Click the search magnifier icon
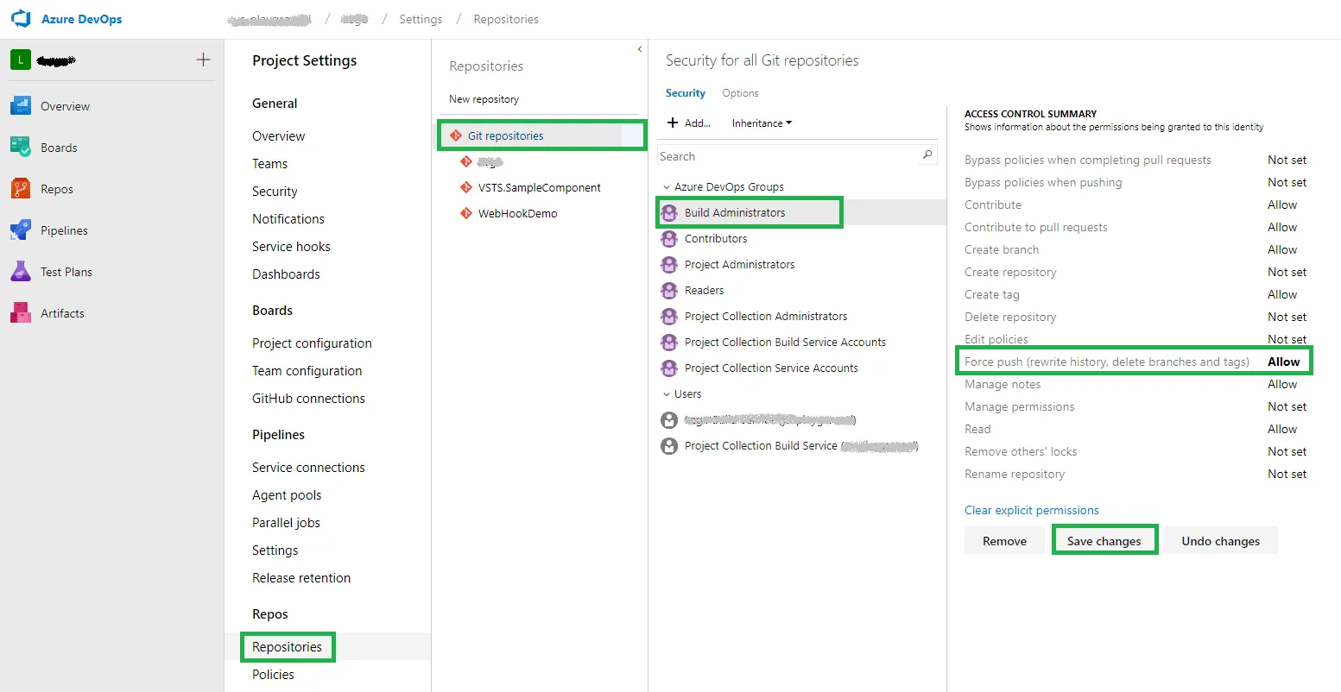Viewport: 1341px width, 692px height. (927, 155)
